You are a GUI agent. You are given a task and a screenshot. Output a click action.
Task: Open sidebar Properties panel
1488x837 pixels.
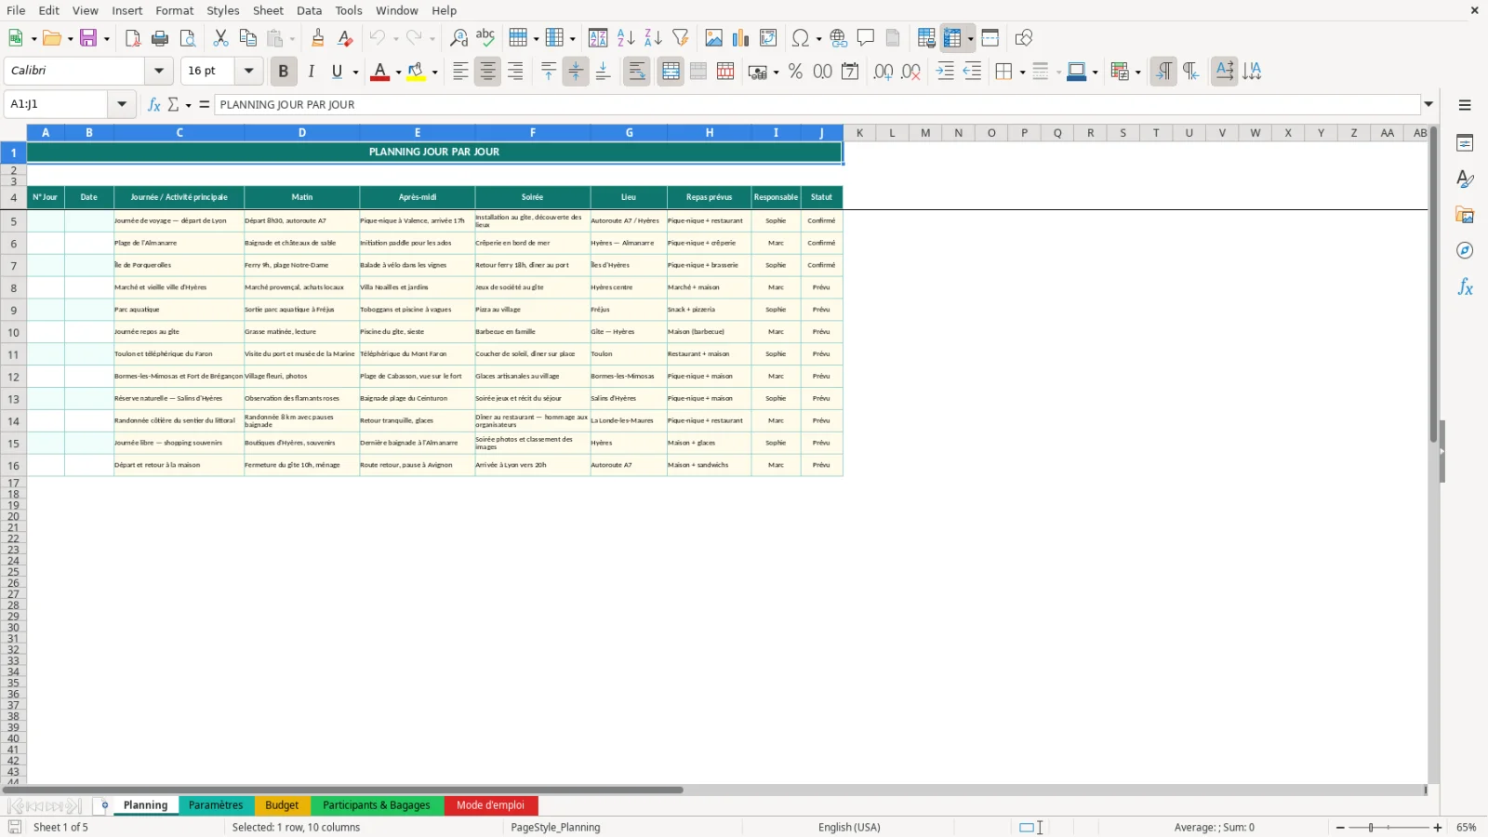click(1465, 143)
